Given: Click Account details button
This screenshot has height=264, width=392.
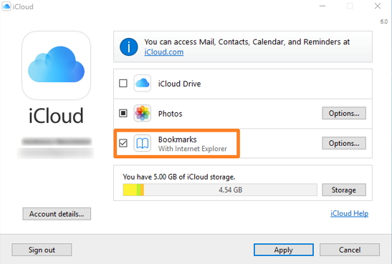Looking at the screenshot, I should (x=57, y=214).
